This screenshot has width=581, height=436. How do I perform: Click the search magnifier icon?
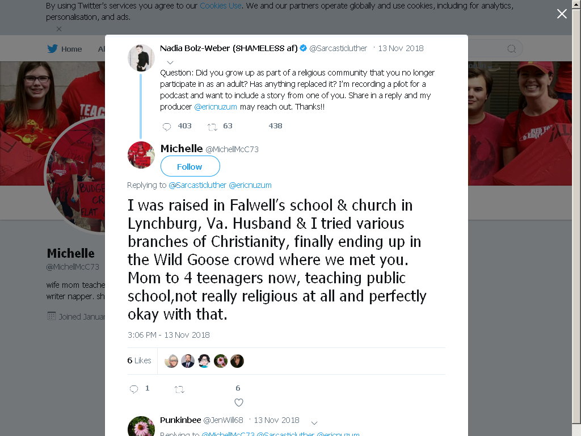[511, 49]
